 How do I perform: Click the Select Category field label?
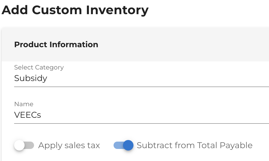(x=39, y=67)
